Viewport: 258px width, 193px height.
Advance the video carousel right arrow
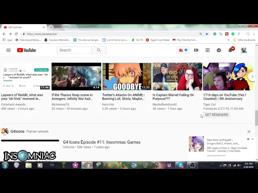click(x=253, y=76)
